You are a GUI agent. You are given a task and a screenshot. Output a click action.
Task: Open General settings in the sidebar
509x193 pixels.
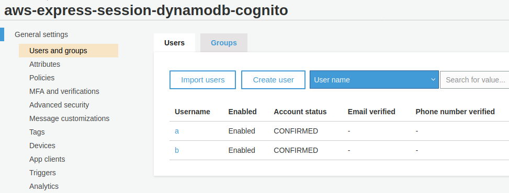pyautogui.click(x=41, y=34)
